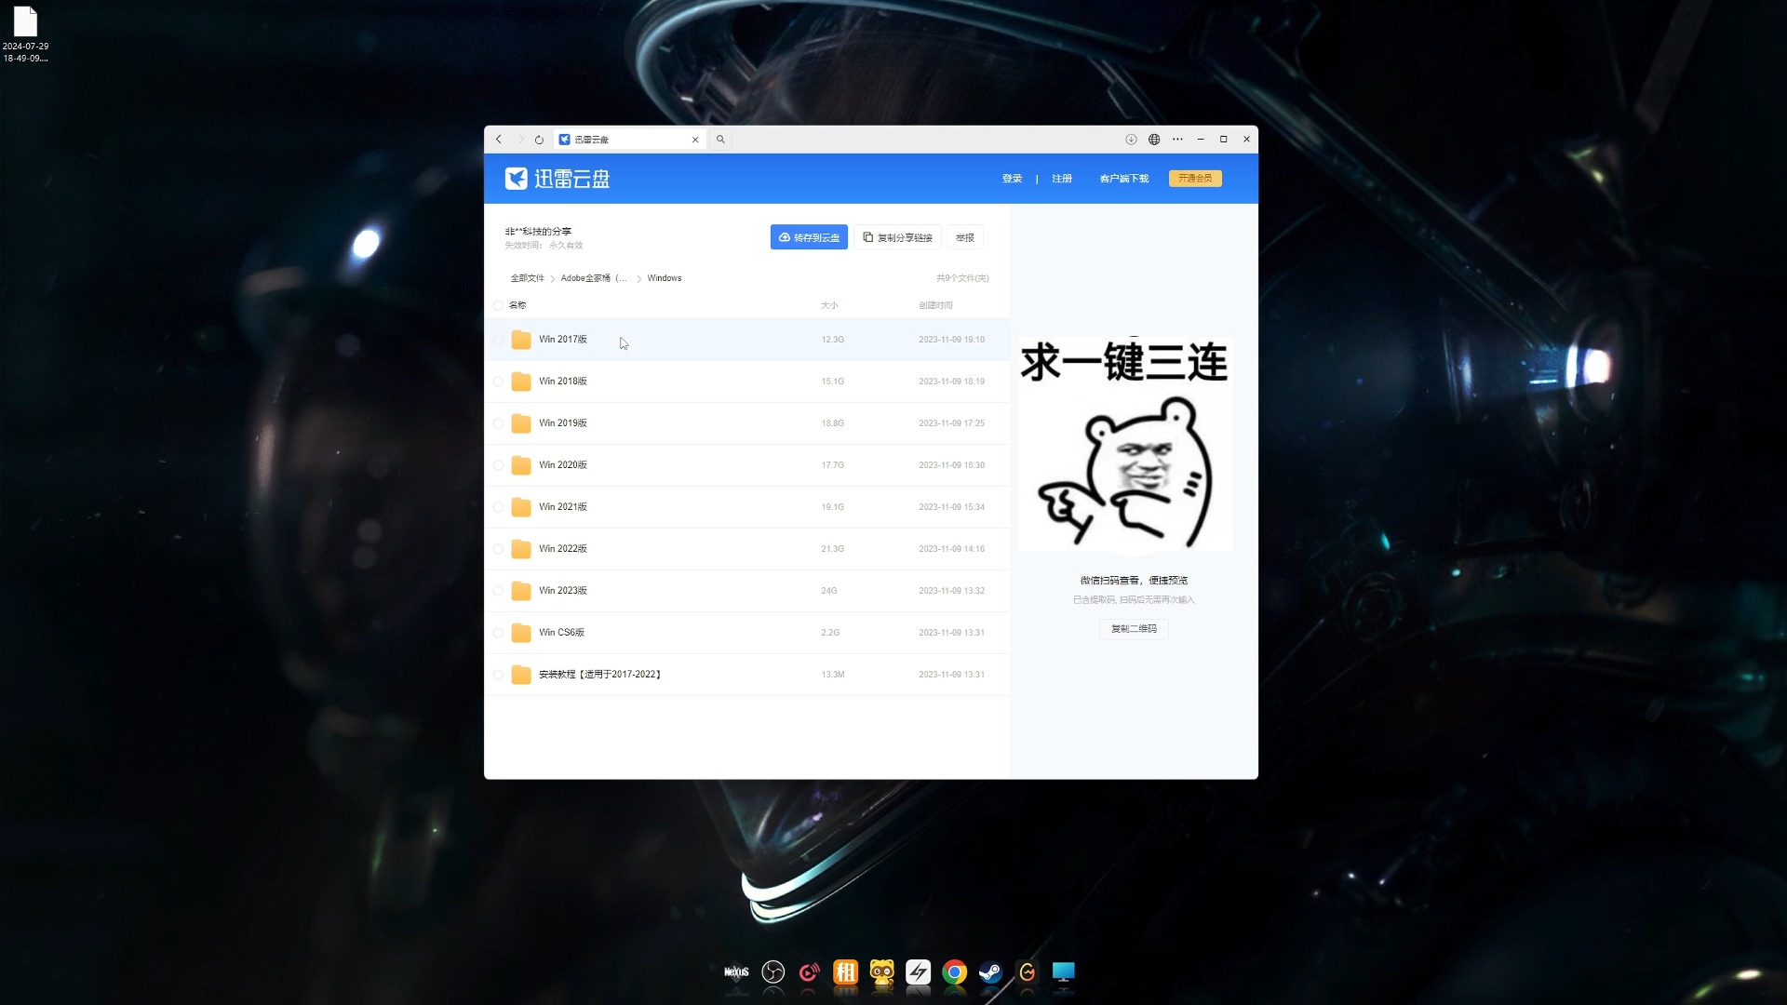This screenshot has width=1787, height=1005.
Task: Open the Win 2023版 folder name
Action: tap(563, 591)
